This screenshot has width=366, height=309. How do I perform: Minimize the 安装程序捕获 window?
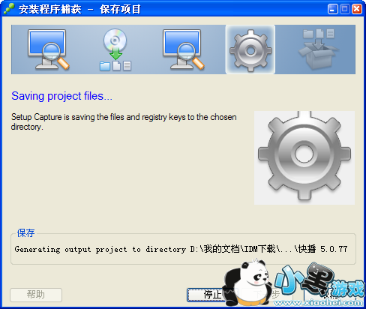pos(332,9)
